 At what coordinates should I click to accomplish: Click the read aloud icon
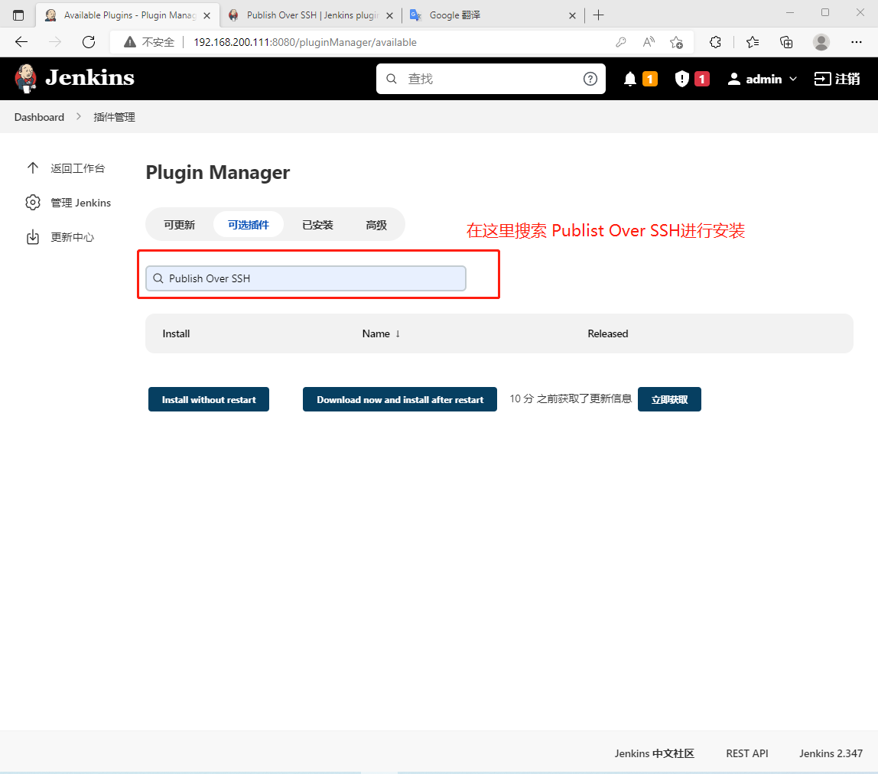pos(649,42)
